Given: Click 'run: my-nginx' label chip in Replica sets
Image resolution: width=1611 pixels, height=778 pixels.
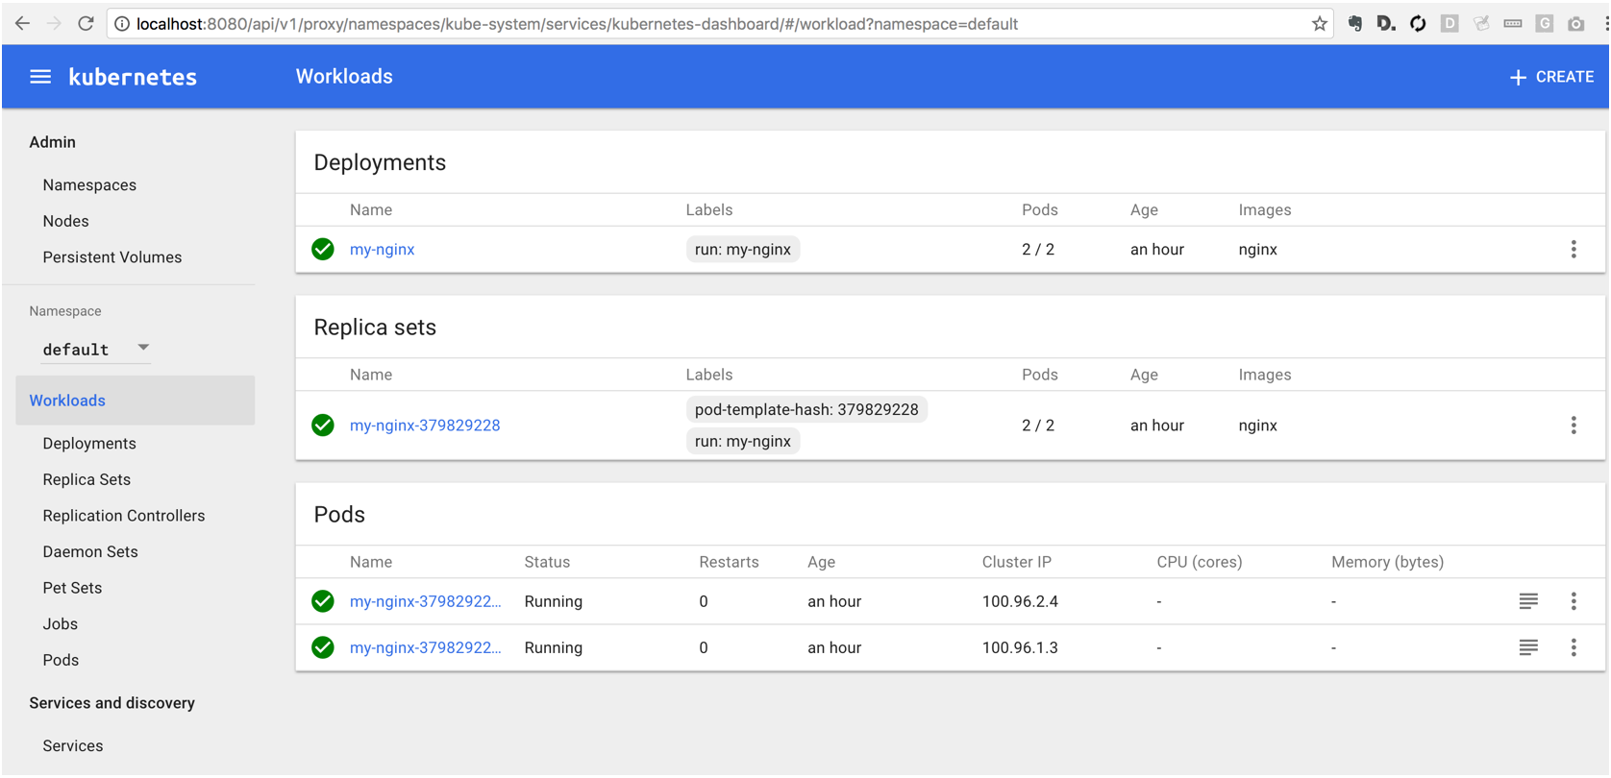Looking at the screenshot, I should 743,442.
